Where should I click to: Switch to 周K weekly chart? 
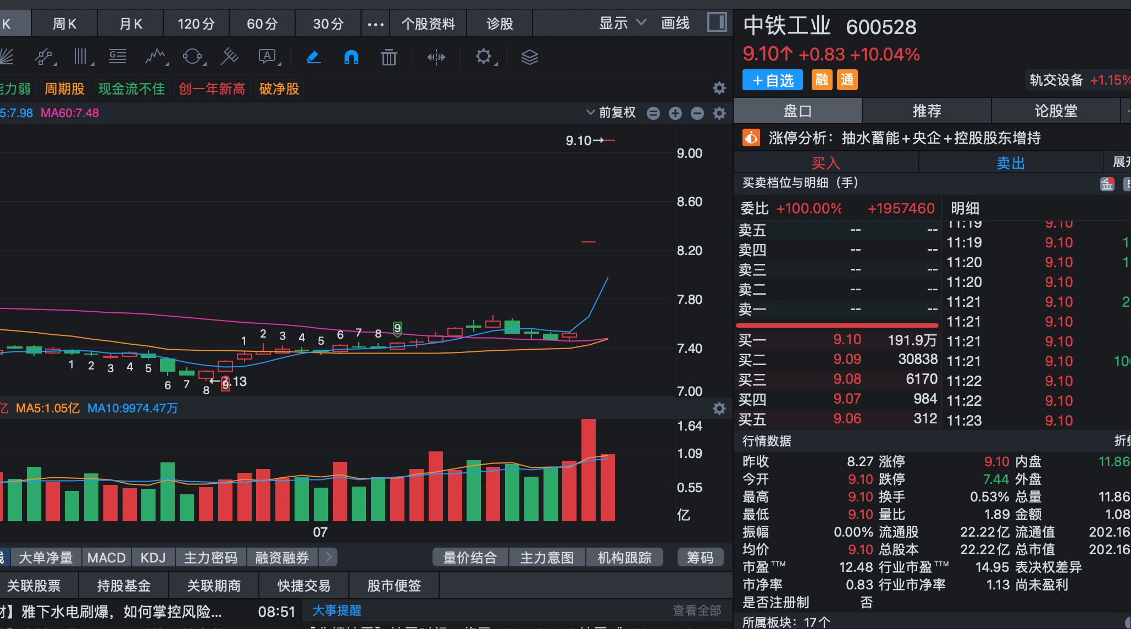coord(64,24)
